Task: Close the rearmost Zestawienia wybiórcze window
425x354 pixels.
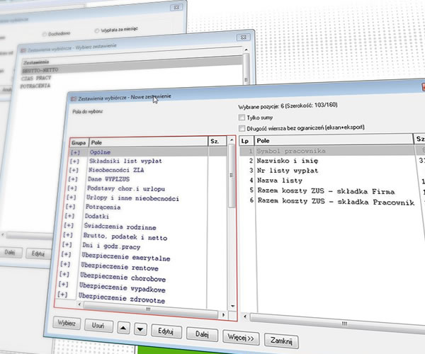Action: [x=176, y=7]
